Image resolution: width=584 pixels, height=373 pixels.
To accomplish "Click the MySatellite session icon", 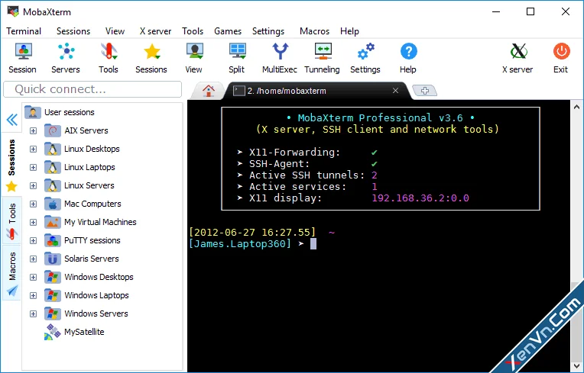I will tap(52, 332).
